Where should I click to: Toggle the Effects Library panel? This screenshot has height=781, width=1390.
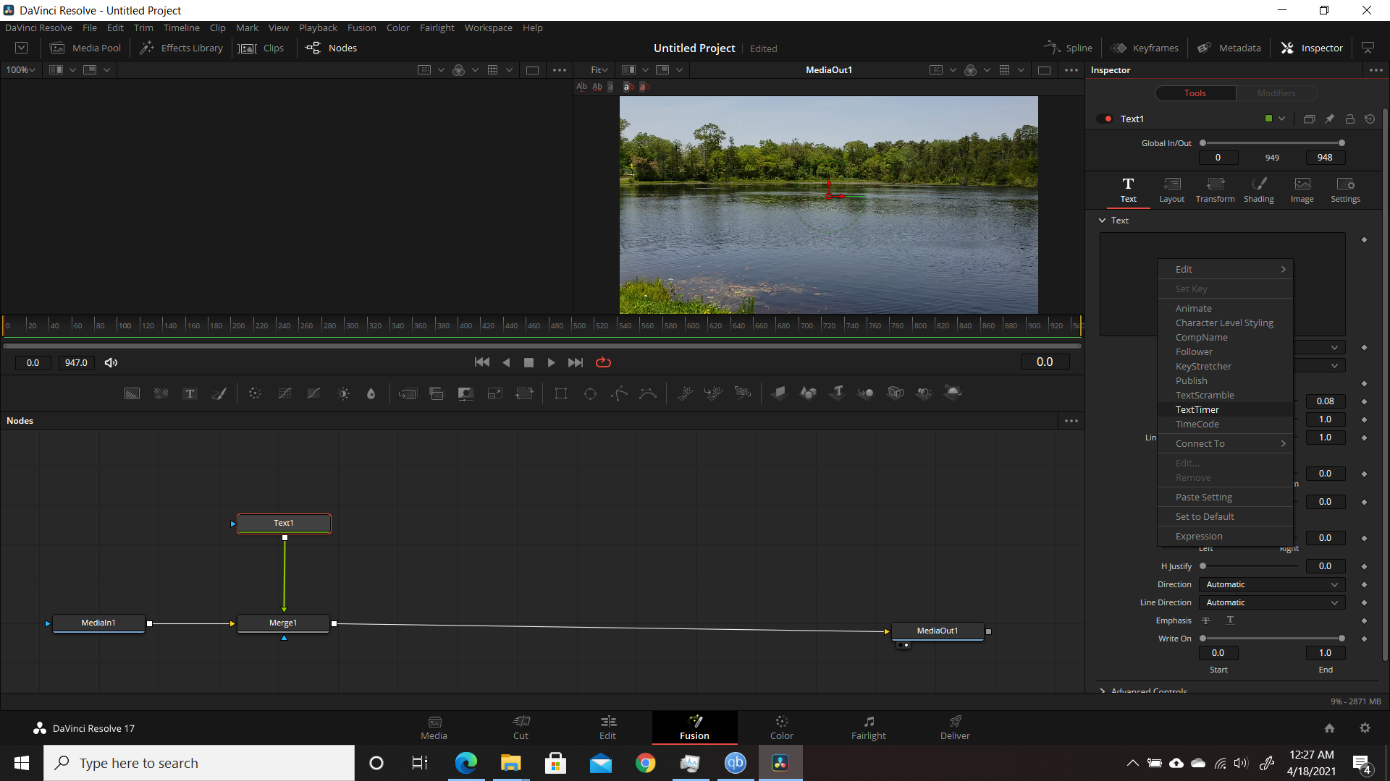click(181, 48)
